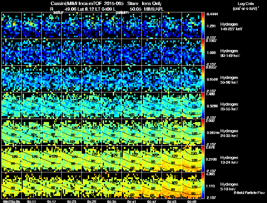Viewport: 267px width, 203px height.
Task: Open the 24-35 keV panel at 05:23
Action: [x=71, y=132]
